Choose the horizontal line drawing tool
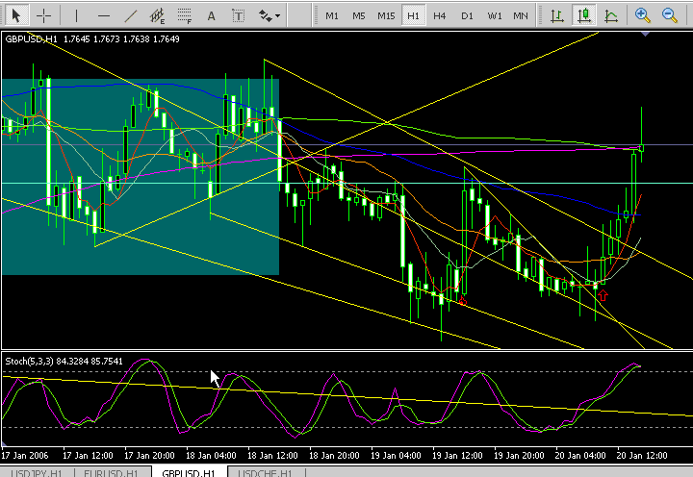The width and height of the screenshot is (693, 477). [x=104, y=16]
